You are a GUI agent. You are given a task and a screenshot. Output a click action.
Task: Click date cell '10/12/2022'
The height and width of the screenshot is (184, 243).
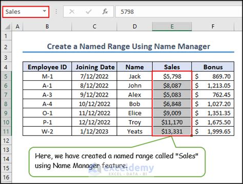point(94,104)
